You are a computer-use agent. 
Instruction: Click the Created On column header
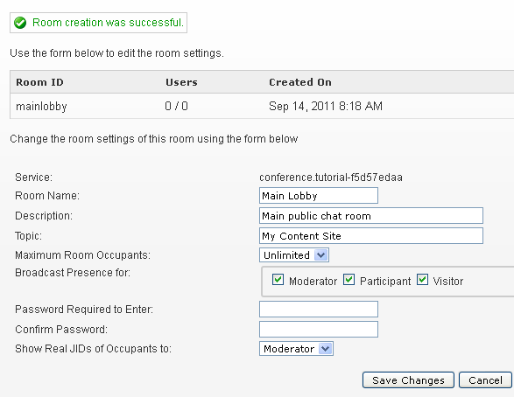(x=300, y=82)
